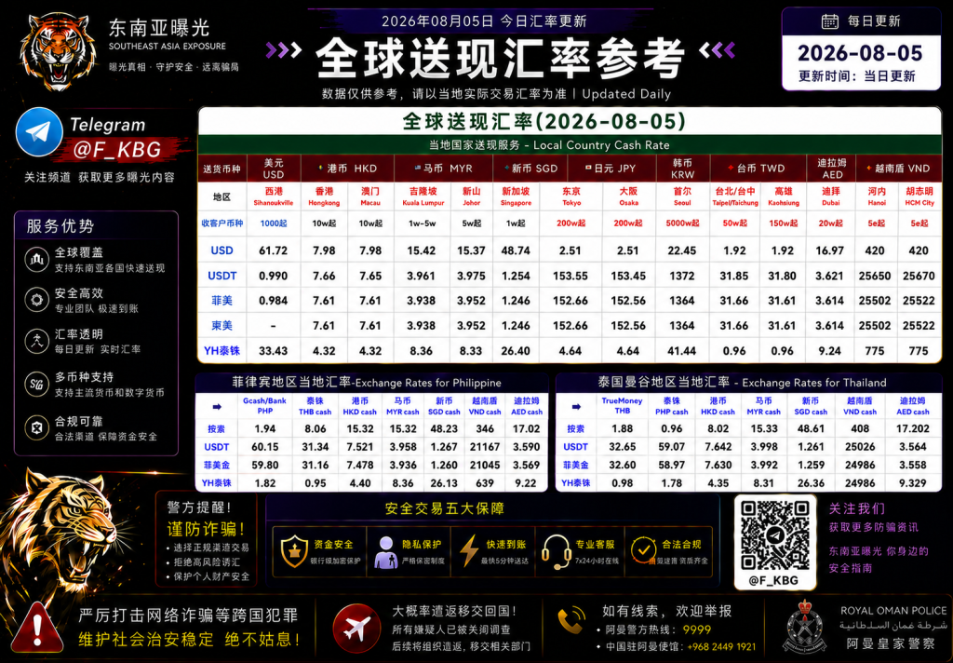Click the 首尔 Seoul region cell
953x663 pixels.
[682, 196]
